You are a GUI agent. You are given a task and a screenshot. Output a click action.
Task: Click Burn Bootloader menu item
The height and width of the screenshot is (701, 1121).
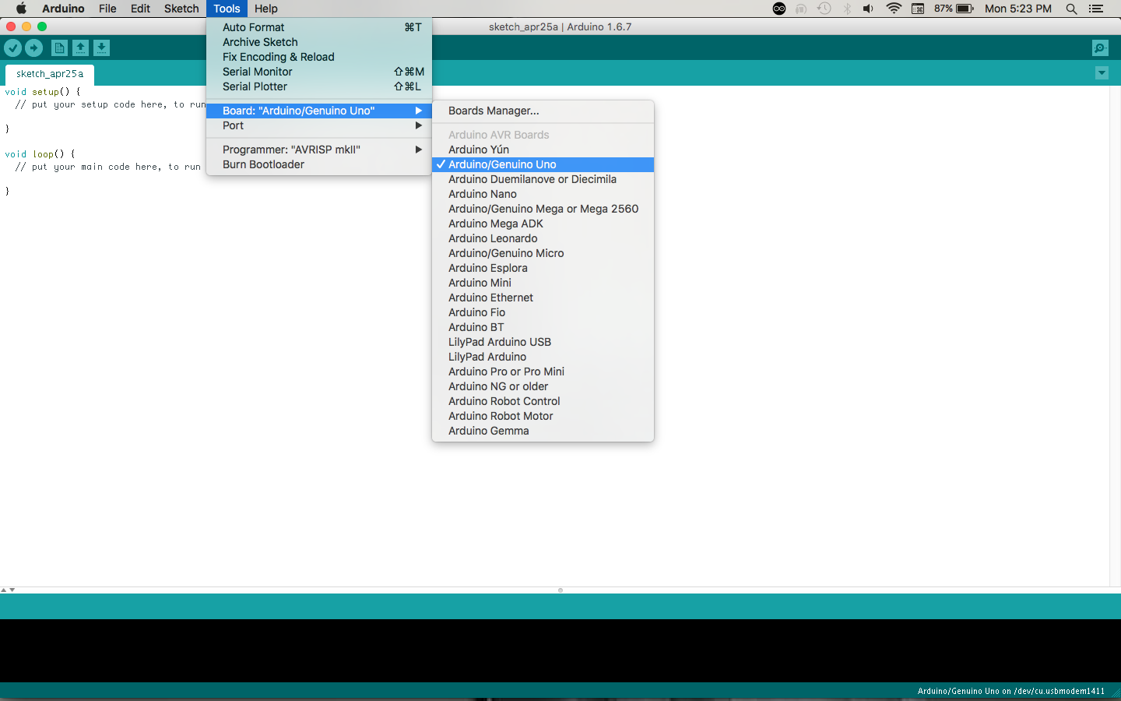[319, 164]
